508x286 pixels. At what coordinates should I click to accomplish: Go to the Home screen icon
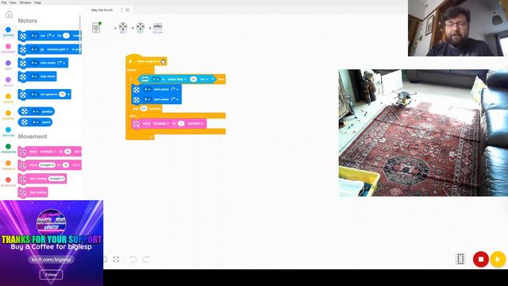click(x=9, y=14)
